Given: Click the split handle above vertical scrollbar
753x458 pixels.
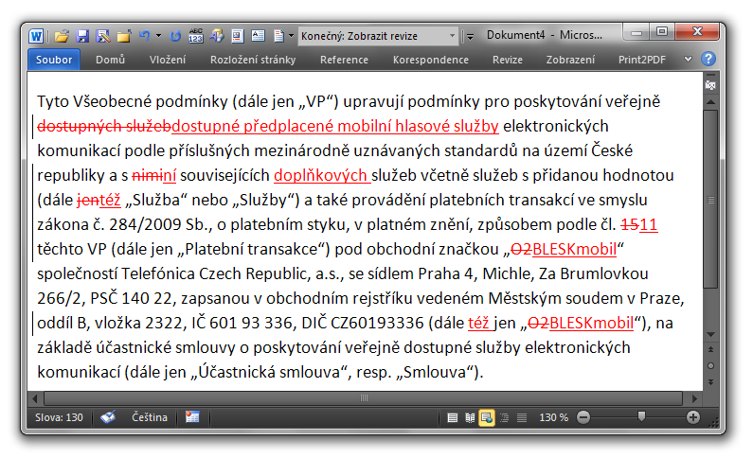Looking at the screenshot, I should [x=710, y=76].
